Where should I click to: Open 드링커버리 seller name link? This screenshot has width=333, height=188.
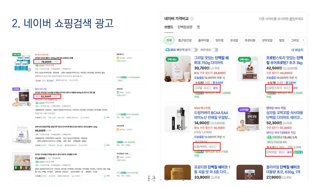(x=201, y=147)
